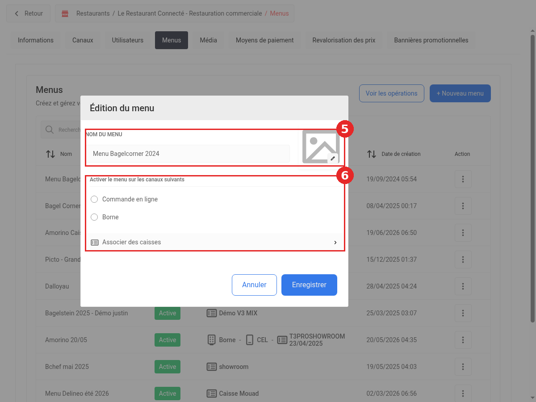
Task: Open actions for Bagelstein 2025 - Démo justin
Action: [463, 313]
